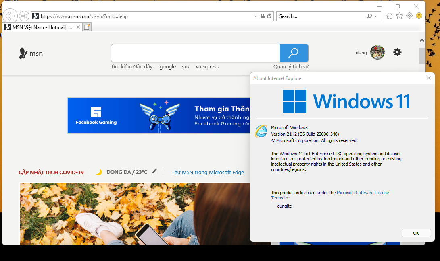Select recent search 'vnz'

click(186, 67)
